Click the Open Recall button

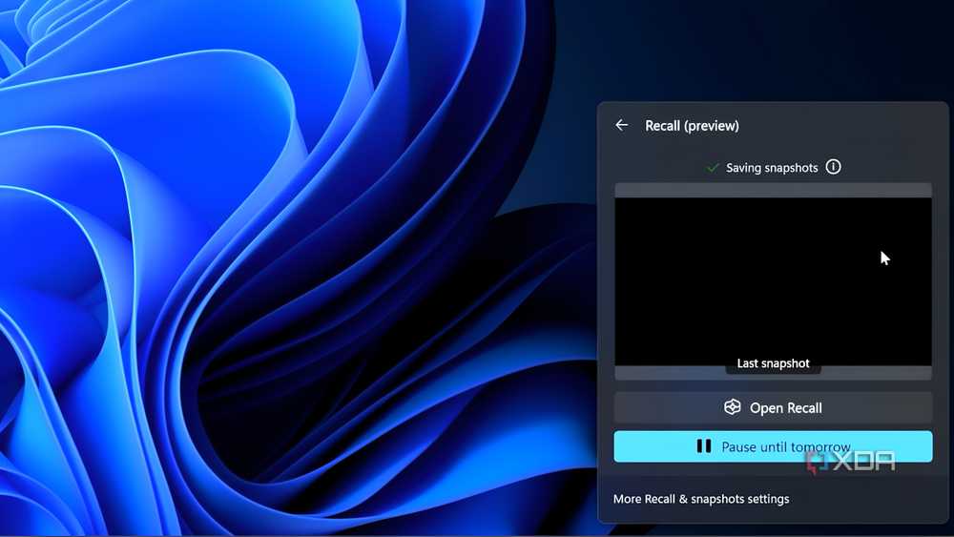coord(773,407)
